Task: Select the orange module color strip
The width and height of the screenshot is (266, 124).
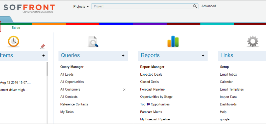Action: coord(49,24)
